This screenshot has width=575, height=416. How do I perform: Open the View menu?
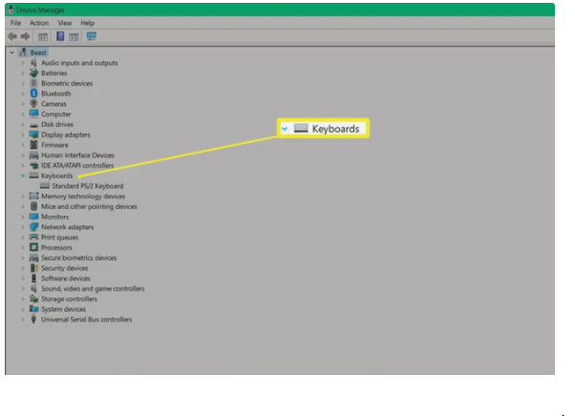click(65, 23)
